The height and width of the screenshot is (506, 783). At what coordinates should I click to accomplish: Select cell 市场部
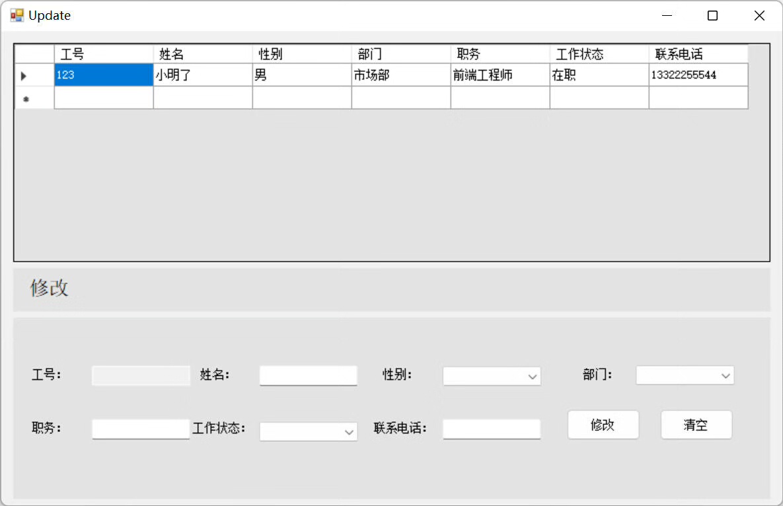401,75
